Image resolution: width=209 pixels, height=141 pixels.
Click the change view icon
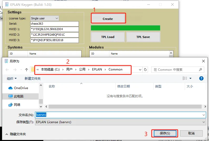pos(185,78)
